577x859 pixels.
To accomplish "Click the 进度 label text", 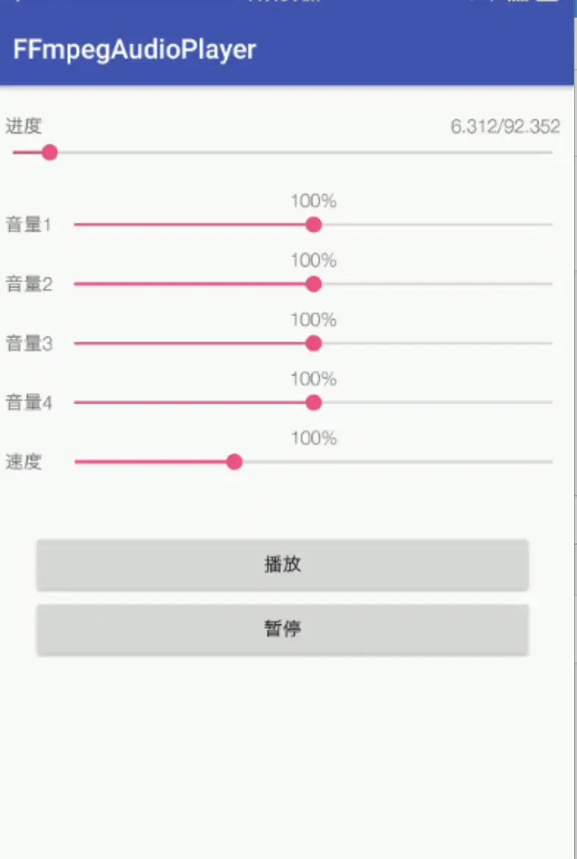I will point(24,127).
